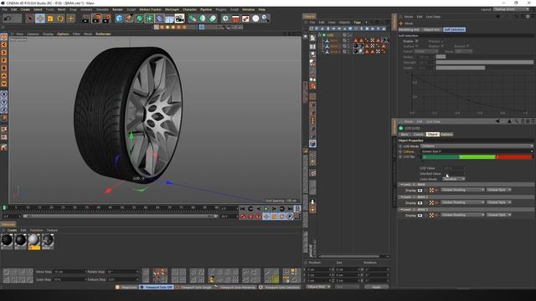Open the Tags menu in Object Manager
536x301 pixels.
pos(357,23)
